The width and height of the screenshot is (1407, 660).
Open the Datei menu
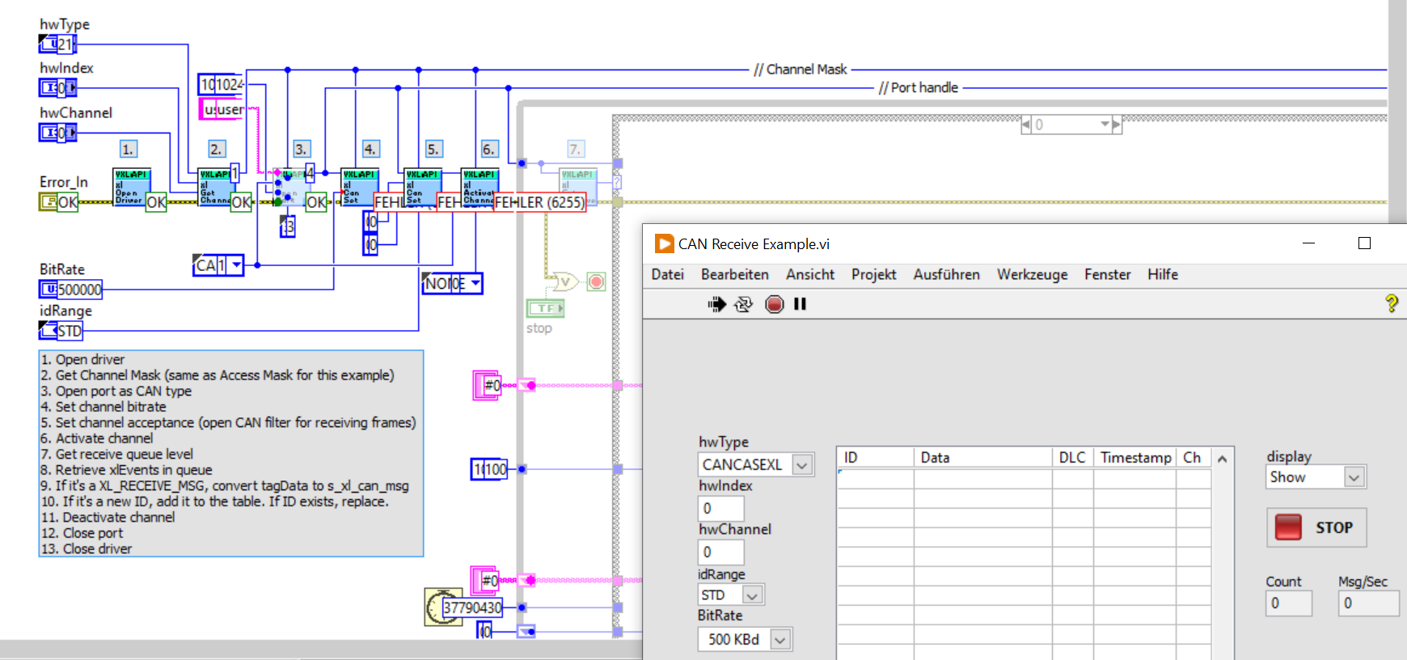[x=667, y=275]
